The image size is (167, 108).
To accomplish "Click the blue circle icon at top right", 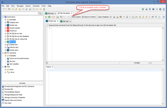I will coord(160,9).
